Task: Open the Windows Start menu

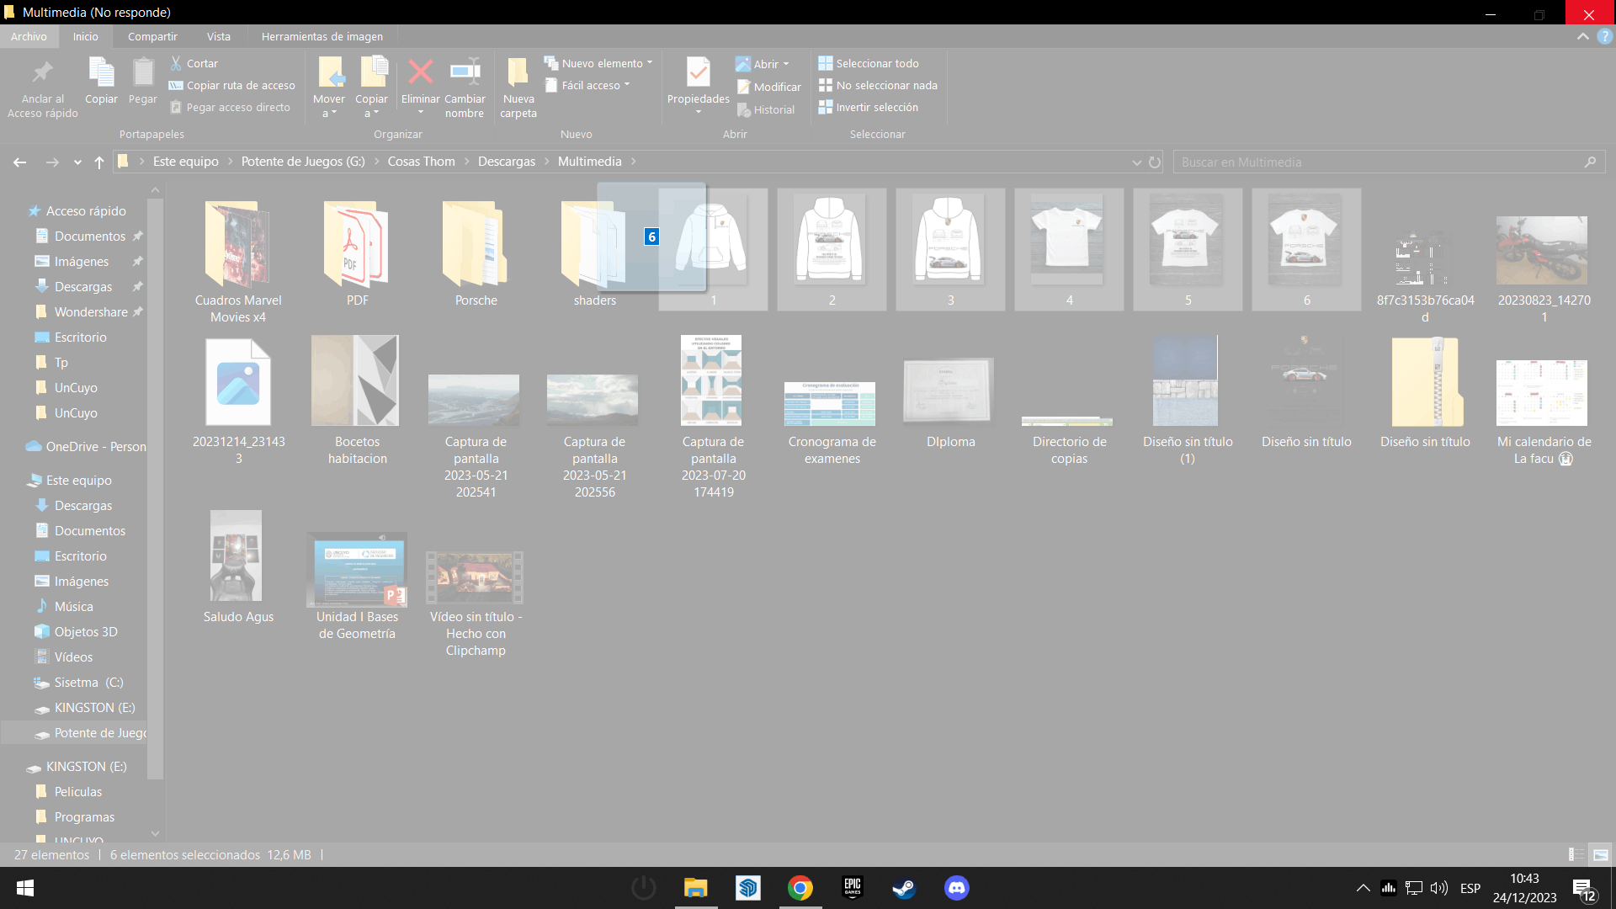Action: pos(25,888)
